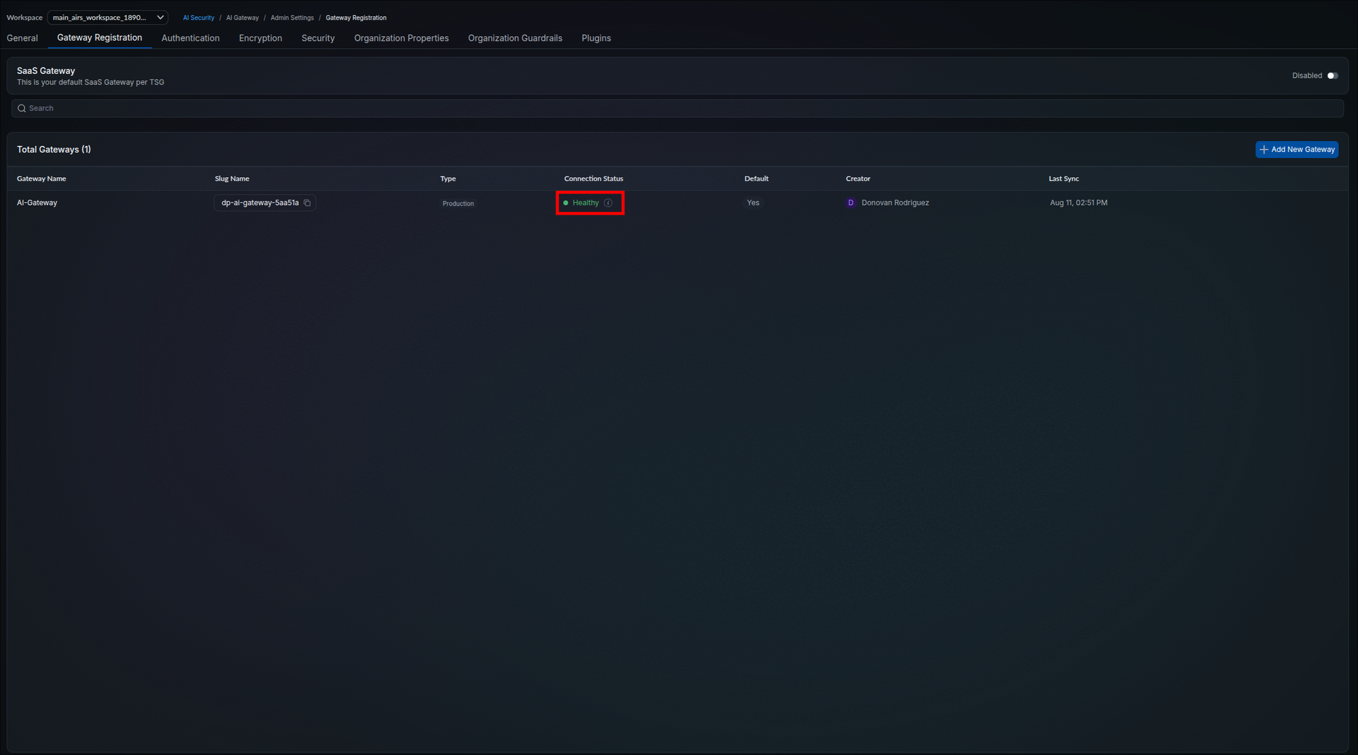Viewport: 1358px width, 755px height.
Task: Click Add New Gateway button
Action: [x=1297, y=149]
